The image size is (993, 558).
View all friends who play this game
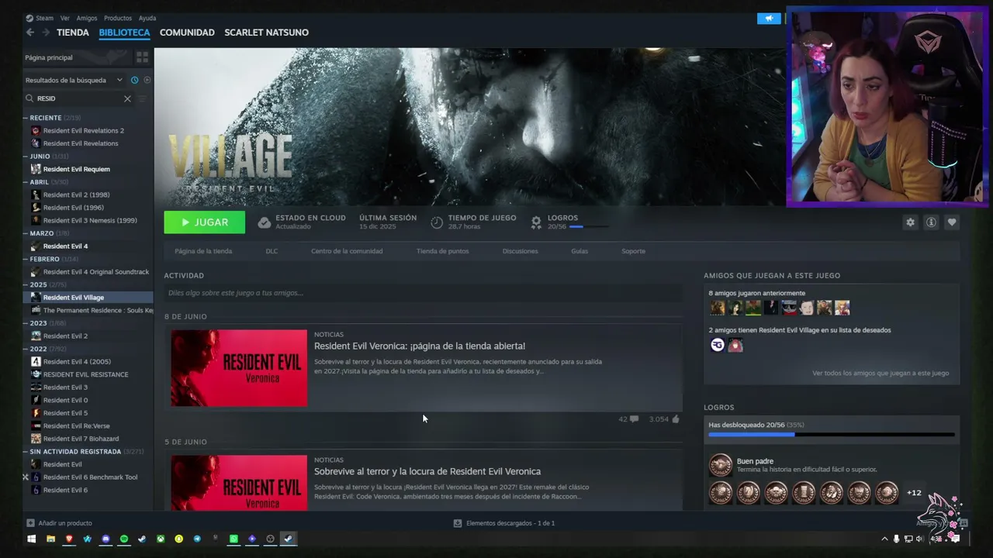[x=881, y=373]
